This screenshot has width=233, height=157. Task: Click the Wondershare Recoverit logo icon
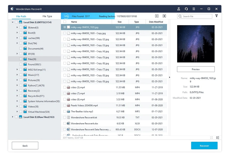[x=12, y=9]
